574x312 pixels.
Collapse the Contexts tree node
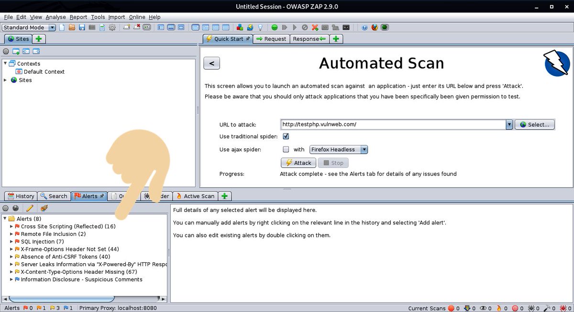[x=5, y=64]
